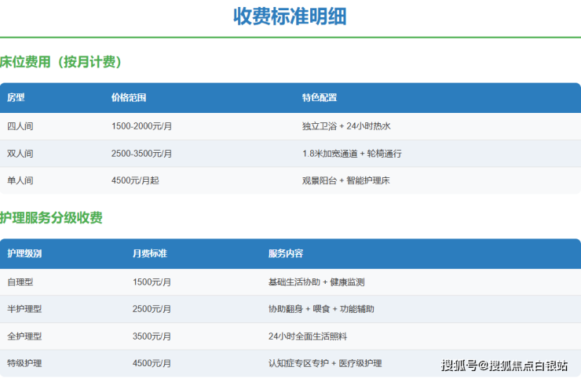Click the 特色配置 column header
The image size is (581, 378).
pyautogui.click(x=320, y=98)
